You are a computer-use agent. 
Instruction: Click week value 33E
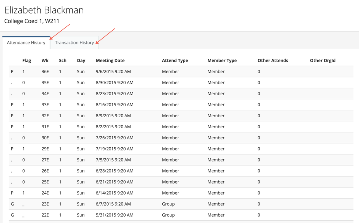tap(45, 105)
